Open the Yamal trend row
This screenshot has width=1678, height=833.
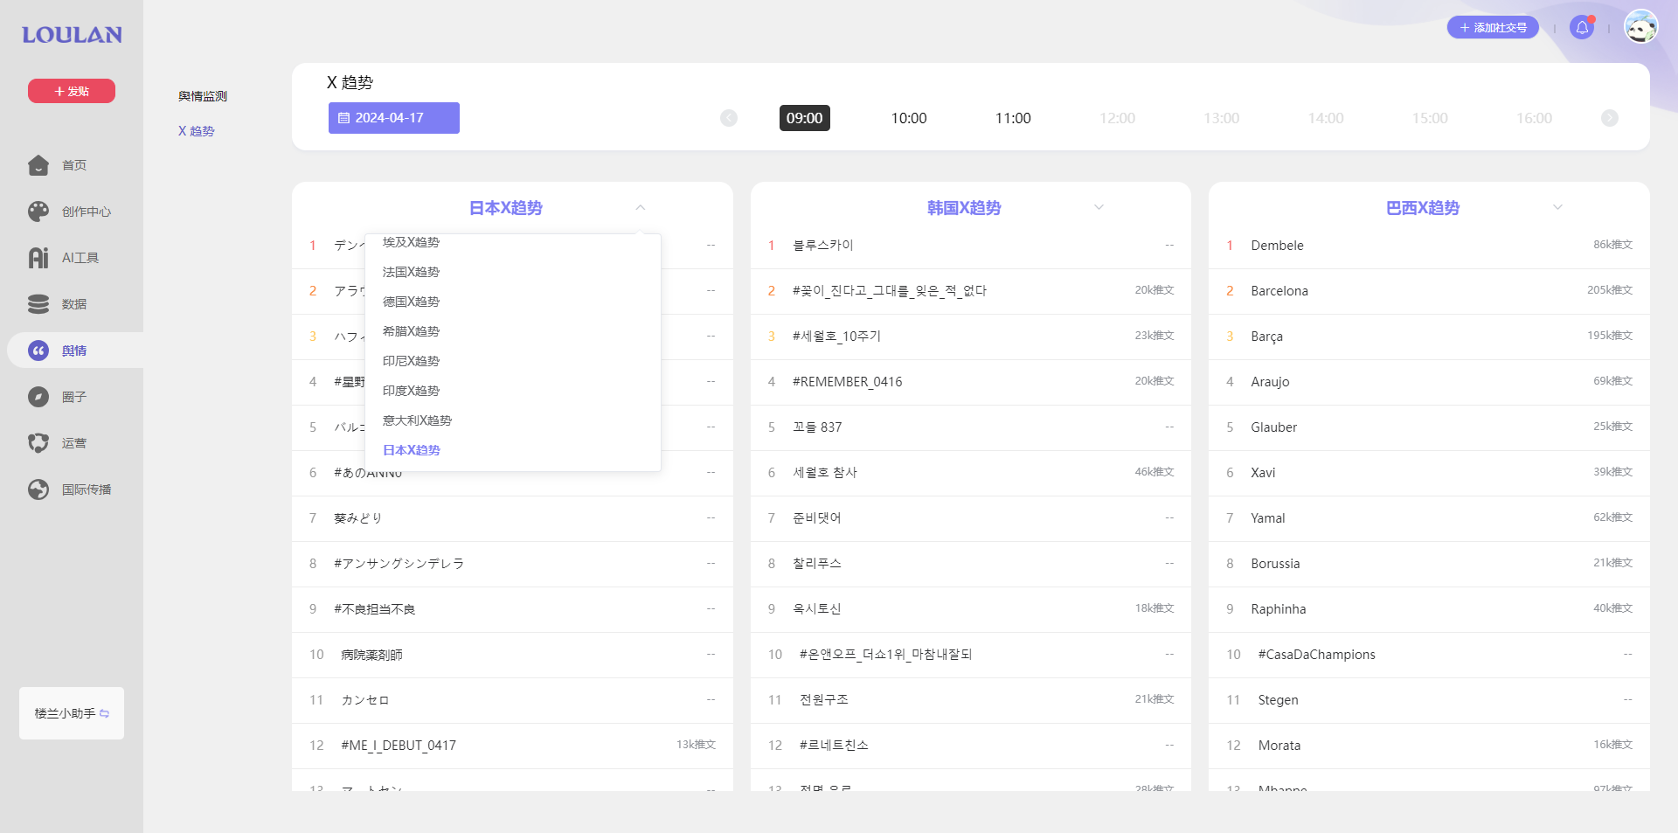(x=1429, y=518)
